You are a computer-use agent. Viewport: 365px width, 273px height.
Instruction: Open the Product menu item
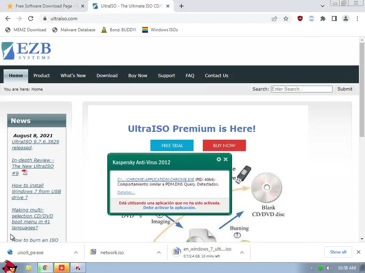42,76
